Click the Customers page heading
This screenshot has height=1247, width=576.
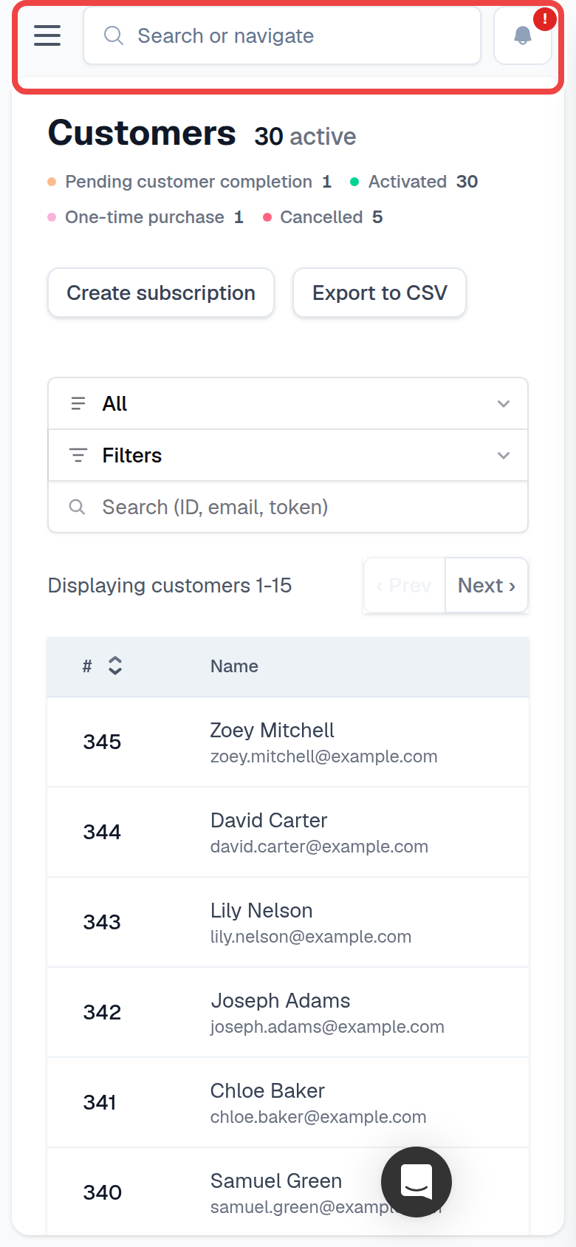click(142, 134)
